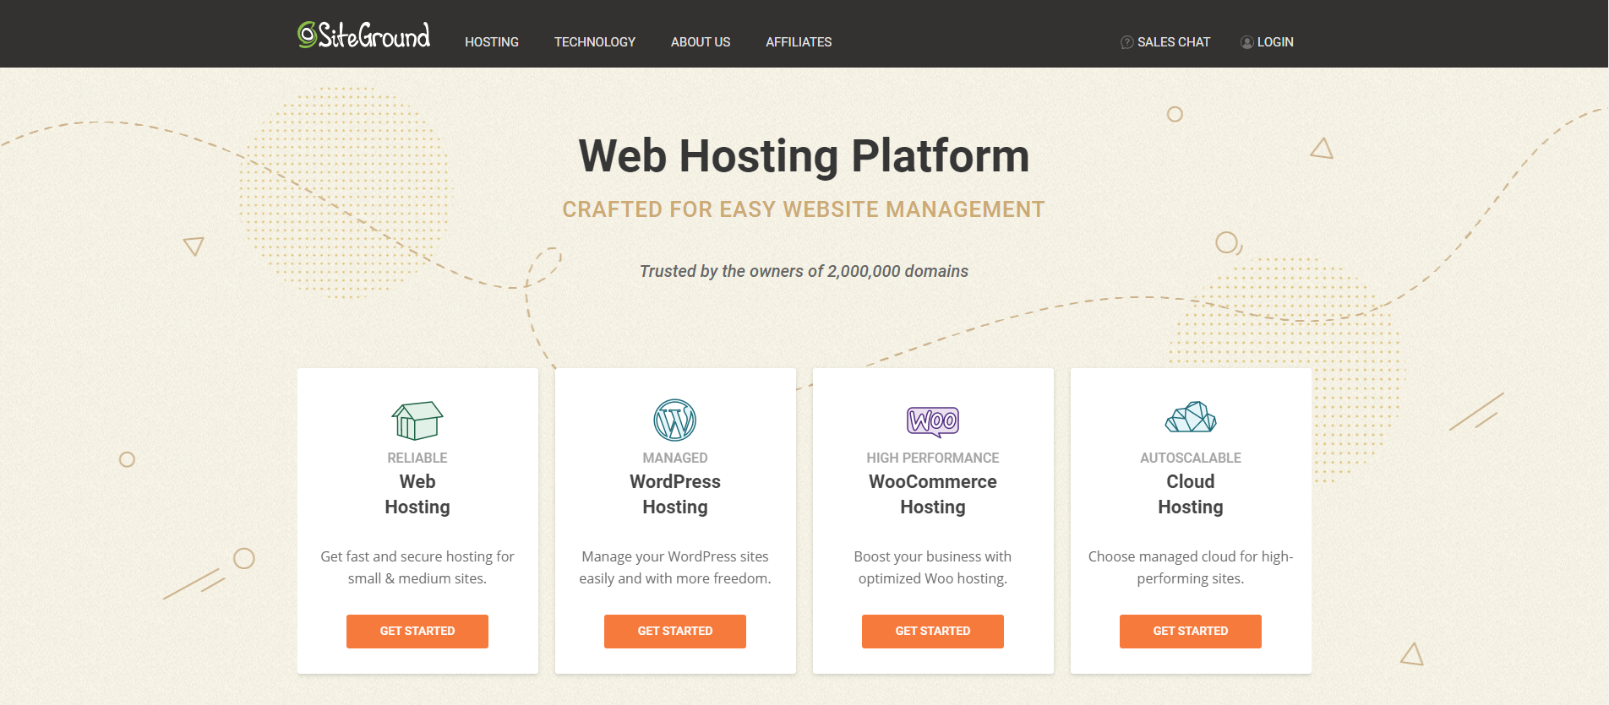Image resolution: width=1609 pixels, height=705 pixels.
Task: Get started with Web Hosting
Action: [x=417, y=632]
